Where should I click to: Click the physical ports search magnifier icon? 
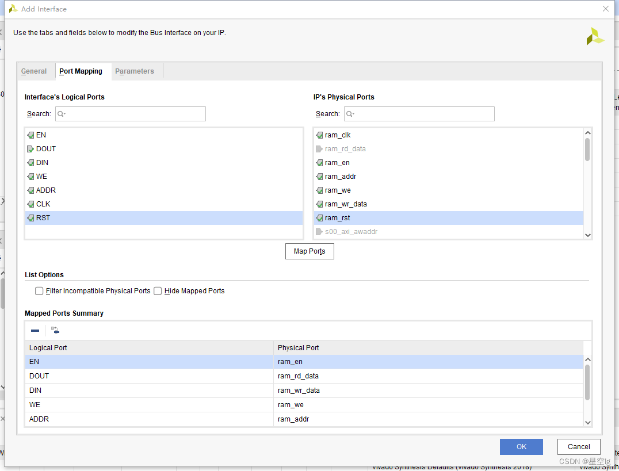[x=350, y=114]
